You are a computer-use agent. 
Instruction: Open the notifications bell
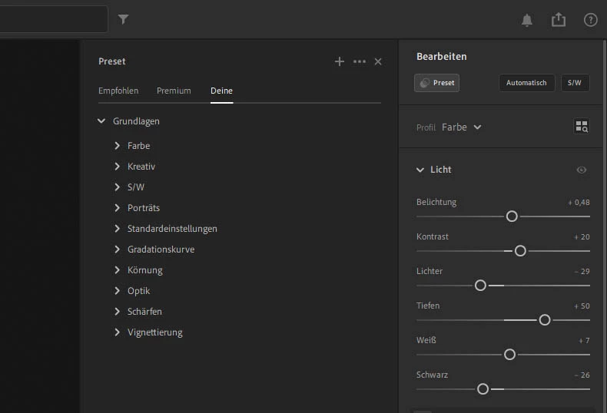527,21
